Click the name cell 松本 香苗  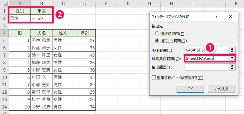pos(41,100)
